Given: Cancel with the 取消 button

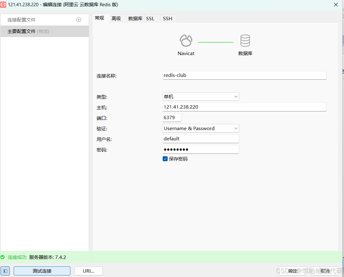Looking at the screenshot, I should [x=325, y=271].
